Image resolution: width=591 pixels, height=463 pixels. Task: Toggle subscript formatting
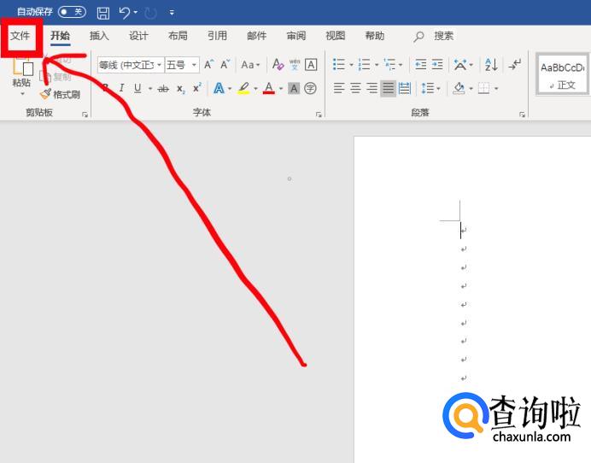[181, 89]
